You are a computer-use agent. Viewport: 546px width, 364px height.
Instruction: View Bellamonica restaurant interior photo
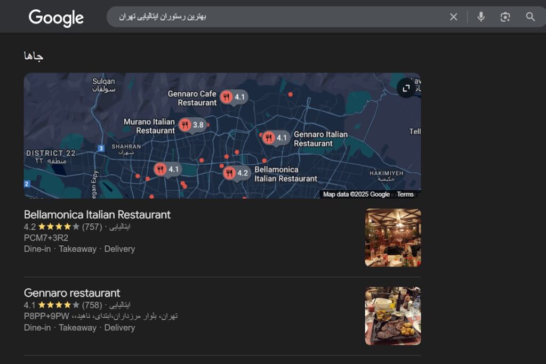(x=392, y=238)
